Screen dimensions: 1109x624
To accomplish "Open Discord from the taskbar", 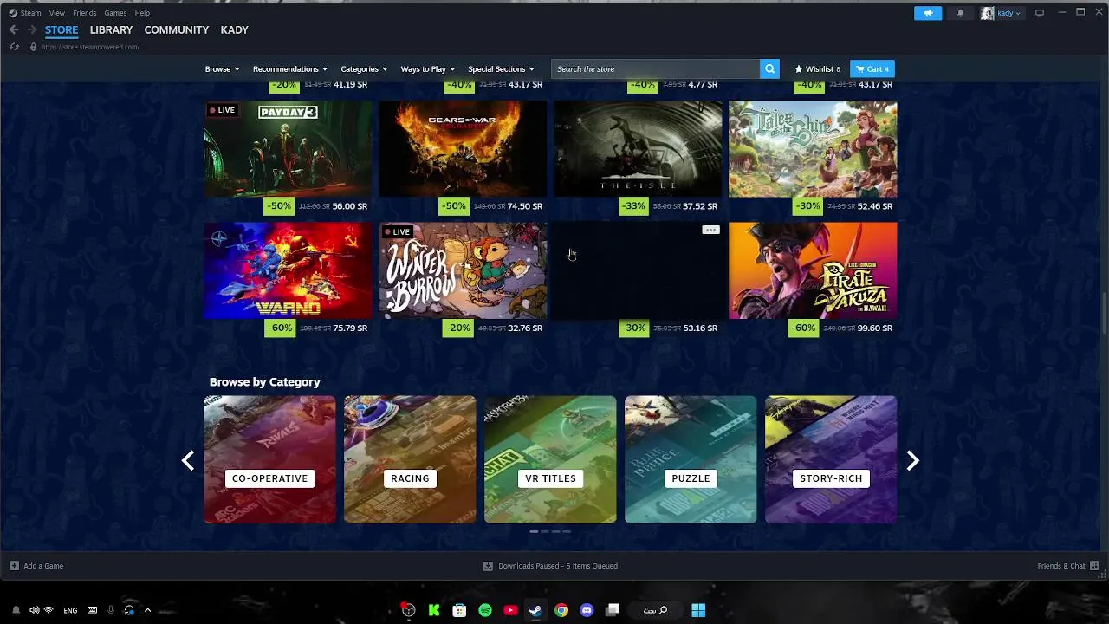I will [587, 610].
